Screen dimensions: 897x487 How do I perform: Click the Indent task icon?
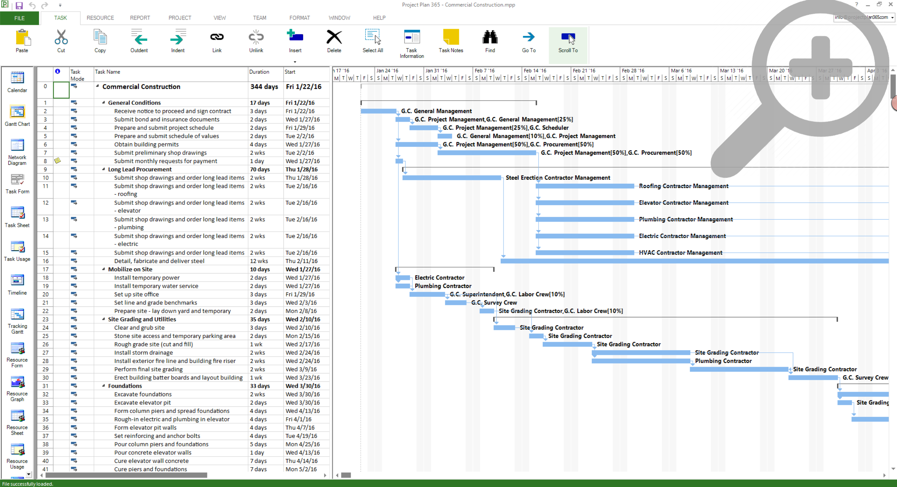click(x=178, y=37)
